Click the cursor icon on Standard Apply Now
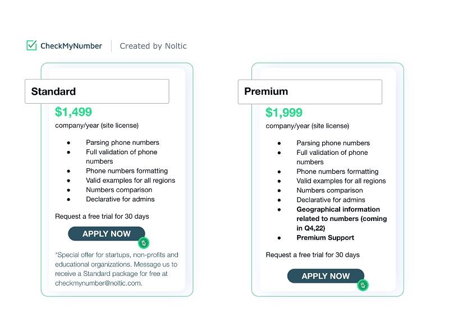The height and width of the screenshot is (336, 449). (144, 243)
